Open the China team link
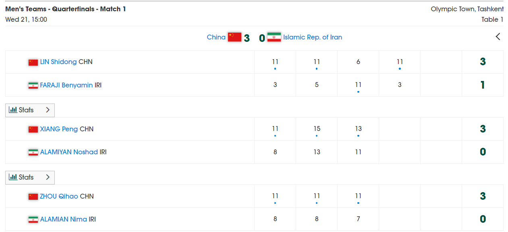The height and width of the screenshot is (232, 508). [x=216, y=37]
